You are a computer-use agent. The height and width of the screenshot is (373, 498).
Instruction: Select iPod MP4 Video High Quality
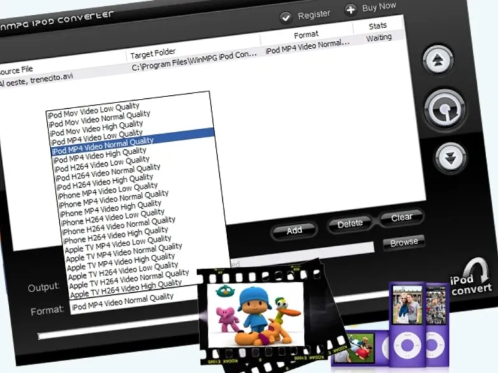pos(100,155)
